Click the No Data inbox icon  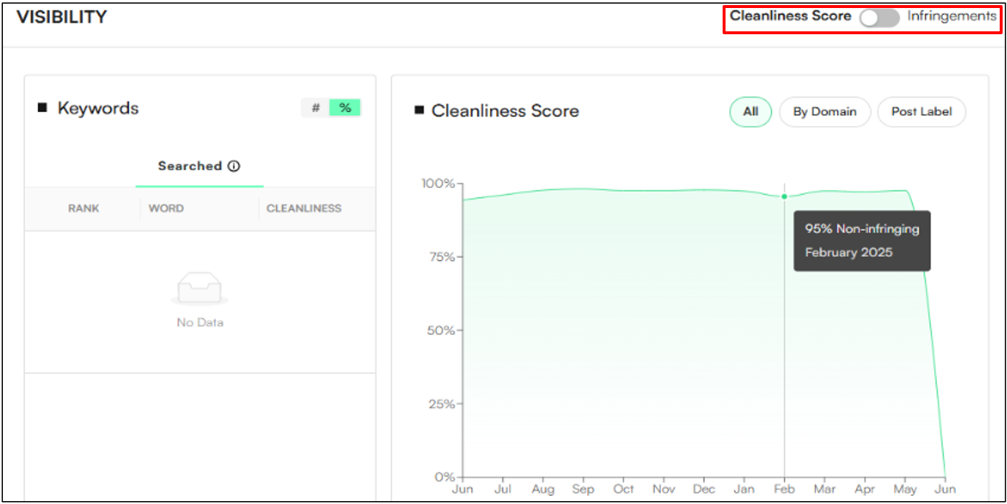pos(200,290)
